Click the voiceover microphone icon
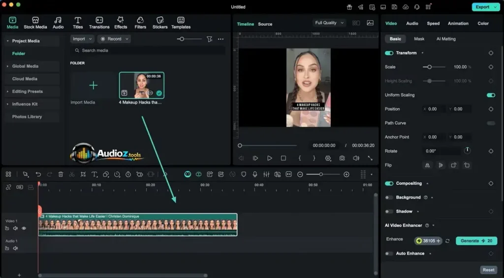Screen dimensions: 504x278 click(255, 174)
